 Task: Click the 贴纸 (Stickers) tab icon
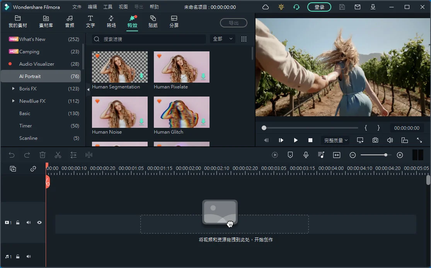(x=153, y=22)
